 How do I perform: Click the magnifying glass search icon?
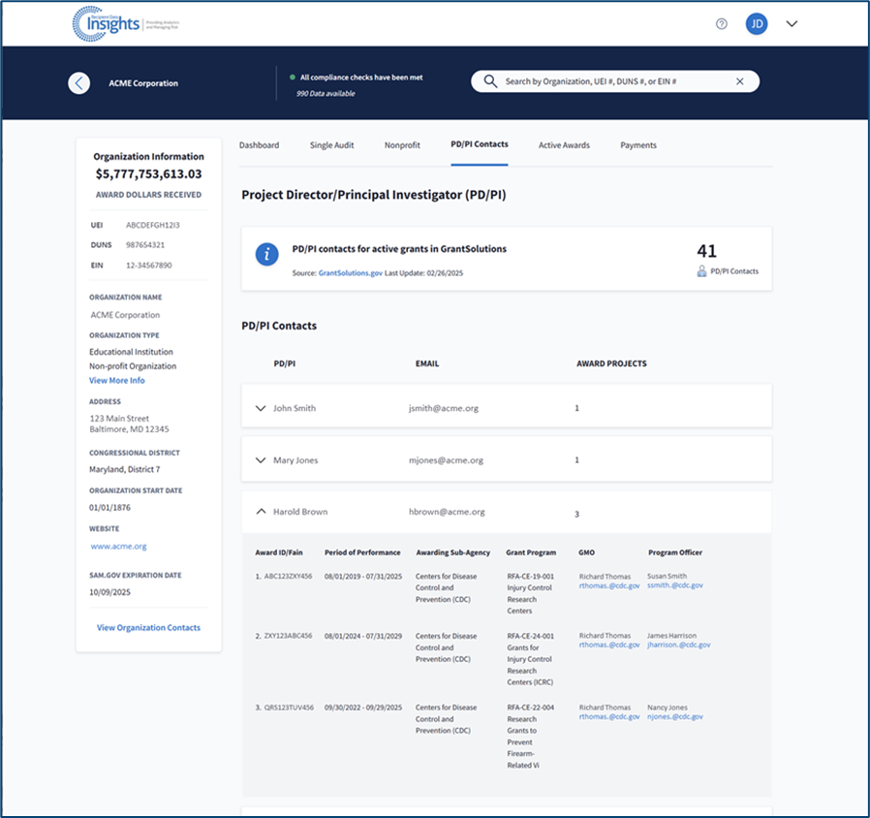click(490, 82)
